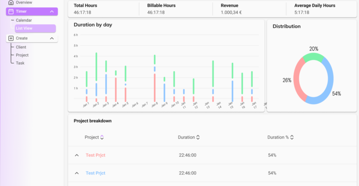Open the Client creation item
This screenshot has height=186, width=359.
(x=21, y=47)
